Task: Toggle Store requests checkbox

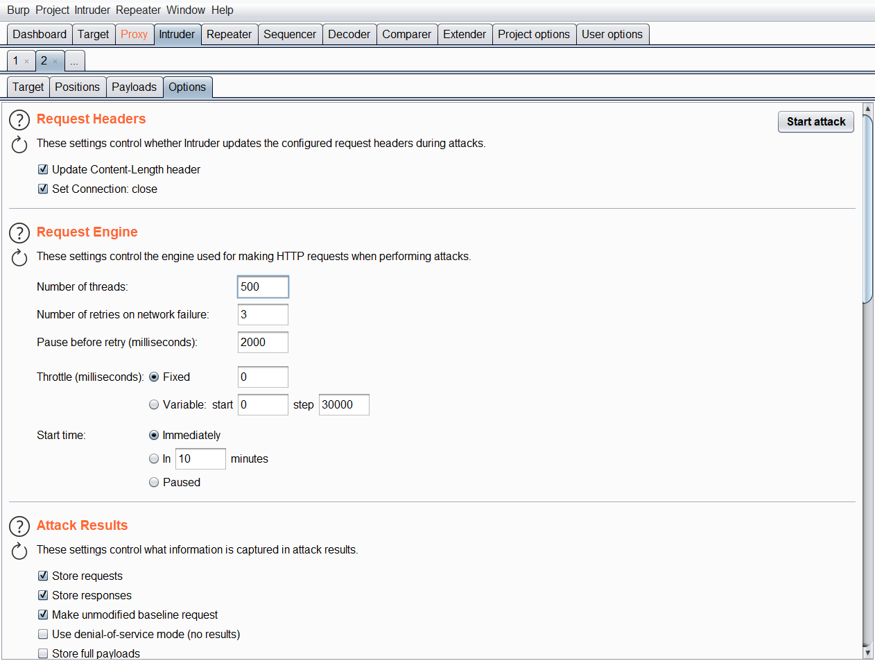Action: (43, 576)
